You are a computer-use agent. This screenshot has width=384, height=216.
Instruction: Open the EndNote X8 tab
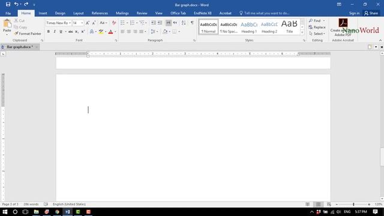click(203, 13)
